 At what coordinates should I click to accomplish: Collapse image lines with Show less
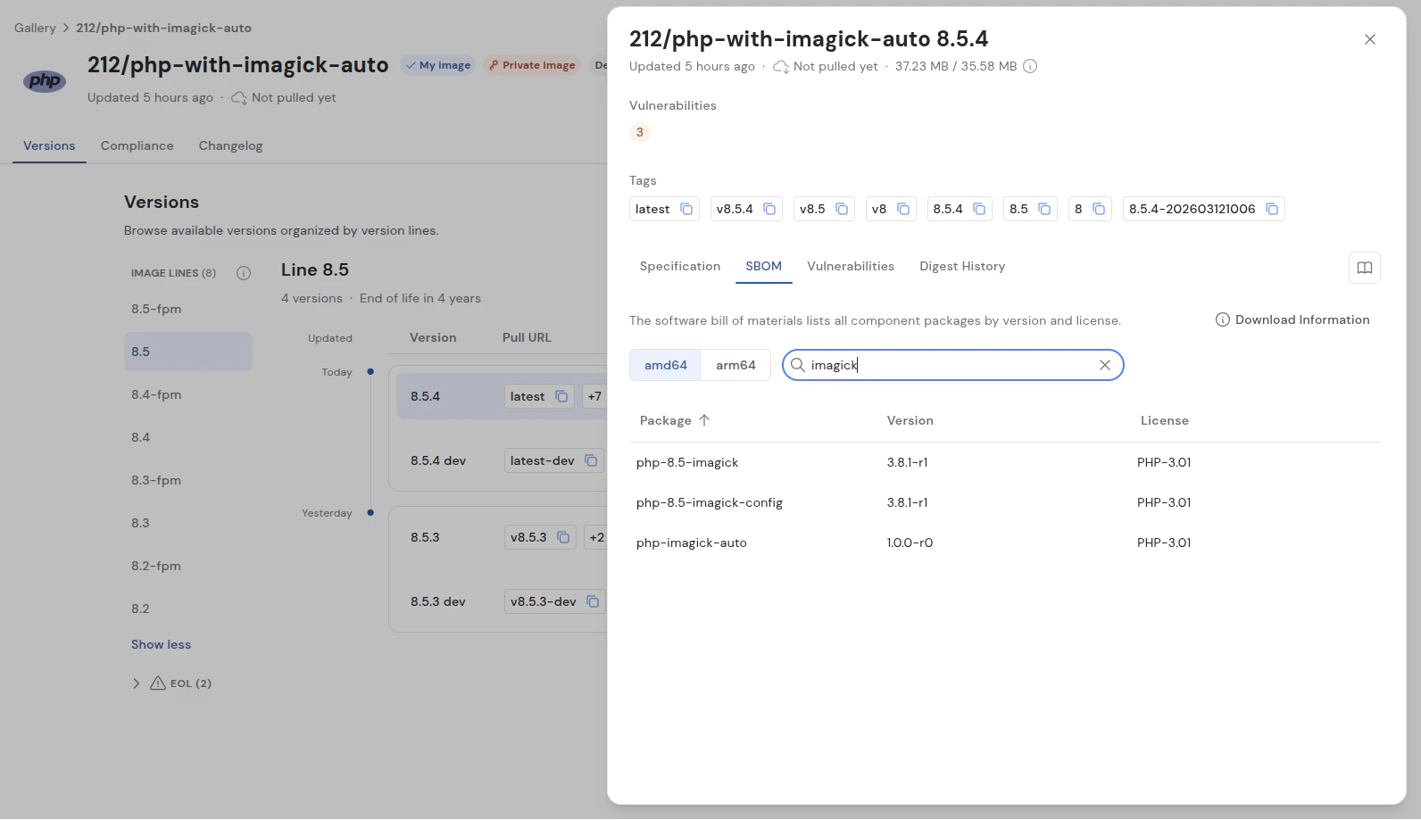[161, 644]
